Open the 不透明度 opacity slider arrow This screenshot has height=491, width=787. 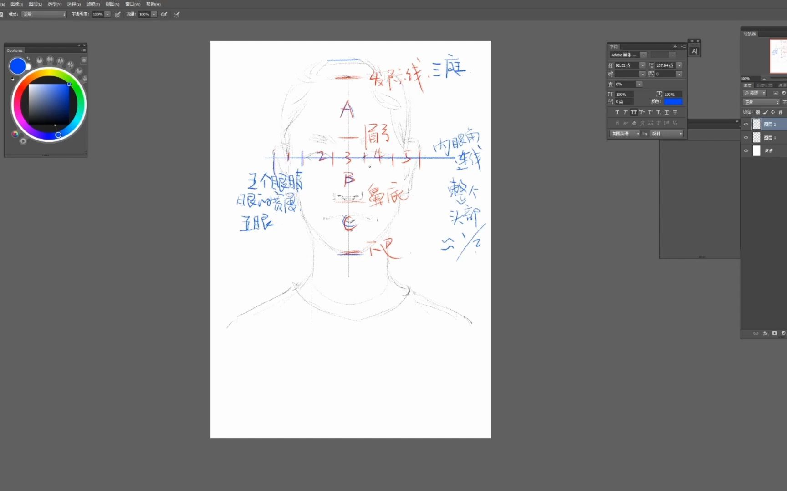coord(107,15)
